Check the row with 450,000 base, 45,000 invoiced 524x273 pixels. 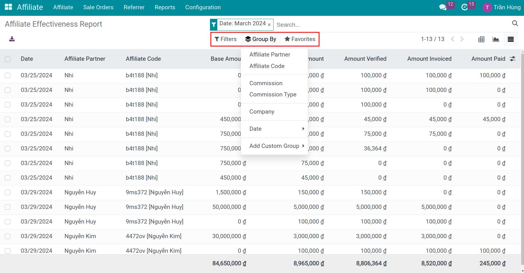click(8, 119)
